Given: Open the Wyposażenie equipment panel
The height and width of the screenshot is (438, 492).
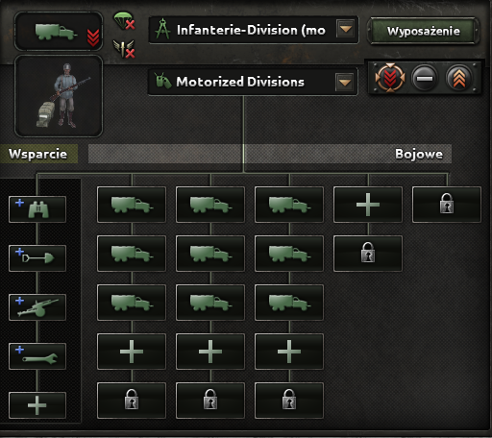Looking at the screenshot, I should [423, 31].
